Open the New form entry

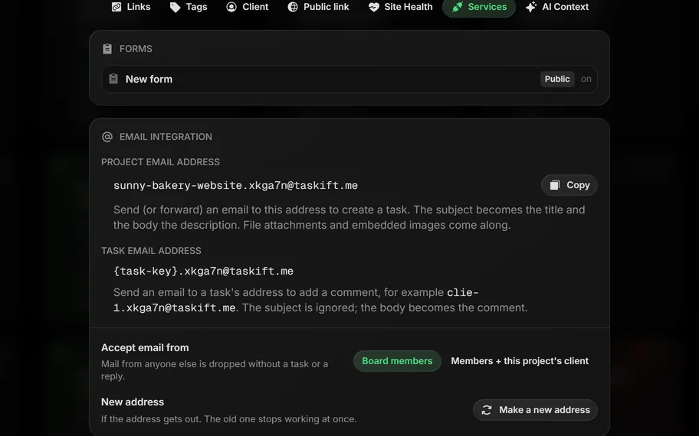pyautogui.click(x=349, y=80)
